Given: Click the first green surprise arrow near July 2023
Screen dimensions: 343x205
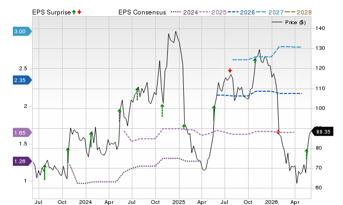Looking at the screenshot, I should [44, 172].
